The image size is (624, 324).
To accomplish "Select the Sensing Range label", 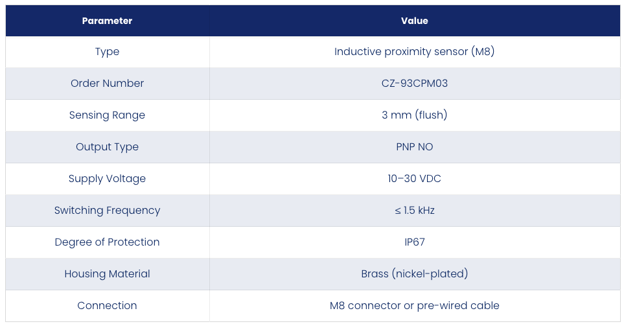I will point(107,115).
